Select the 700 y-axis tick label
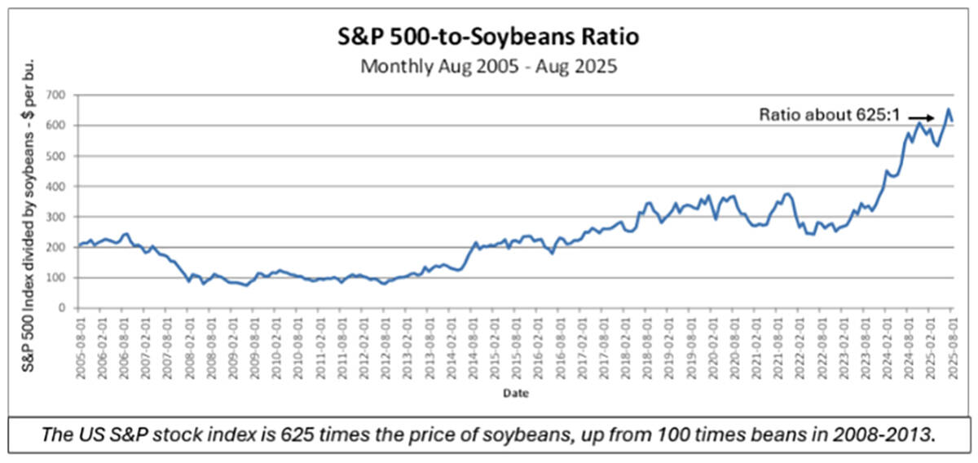Viewport: 978px width, 463px height. click(x=55, y=95)
